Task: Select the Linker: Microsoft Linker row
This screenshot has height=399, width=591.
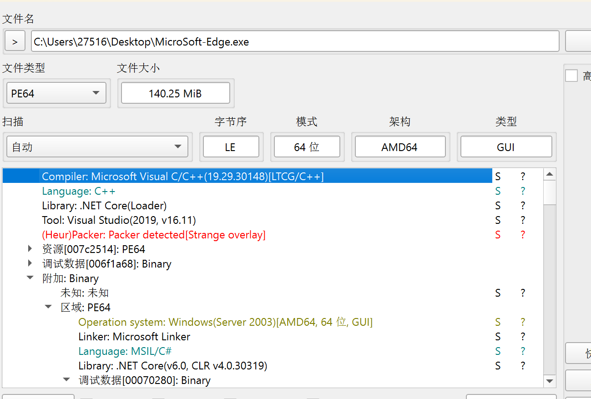Action: click(134, 337)
